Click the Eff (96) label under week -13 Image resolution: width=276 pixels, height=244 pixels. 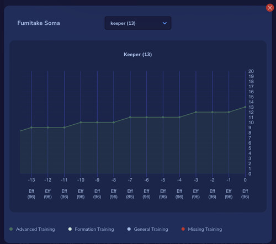tap(31, 194)
